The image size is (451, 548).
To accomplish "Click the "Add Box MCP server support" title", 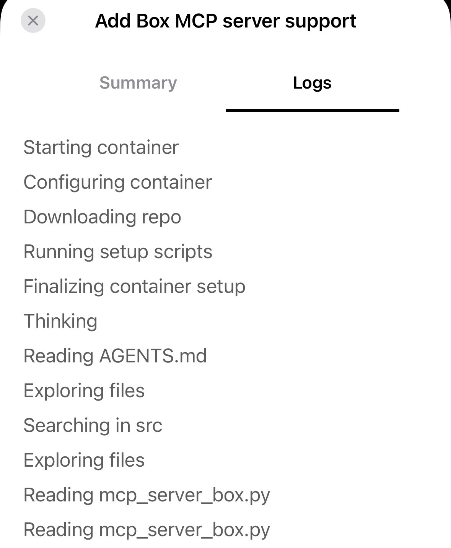I will click(225, 21).
